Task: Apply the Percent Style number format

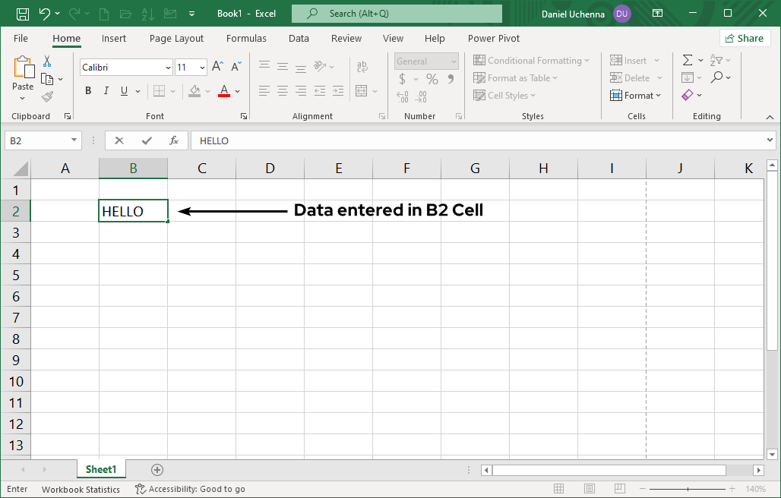Action: point(431,78)
